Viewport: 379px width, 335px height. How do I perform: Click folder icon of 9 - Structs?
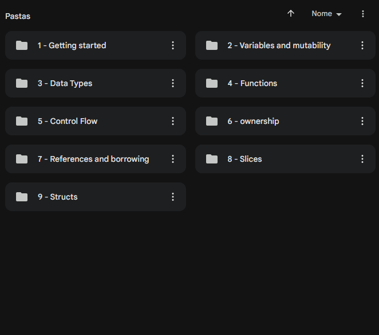tap(22, 197)
